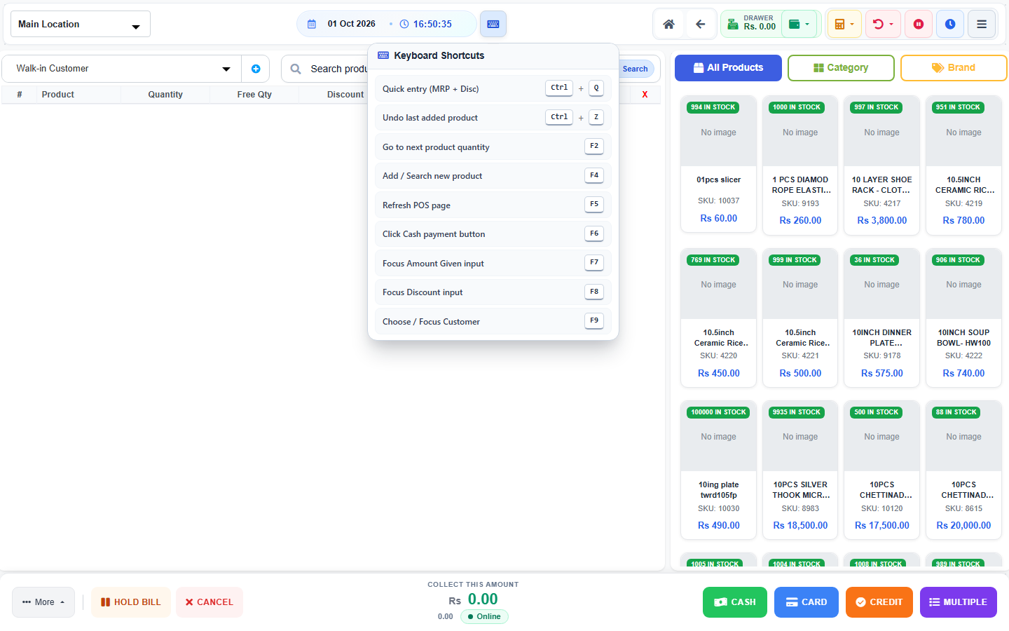The width and height of the screenshot is (1009, 631).
Task: Click the back arrow icon
Action: 701,24
